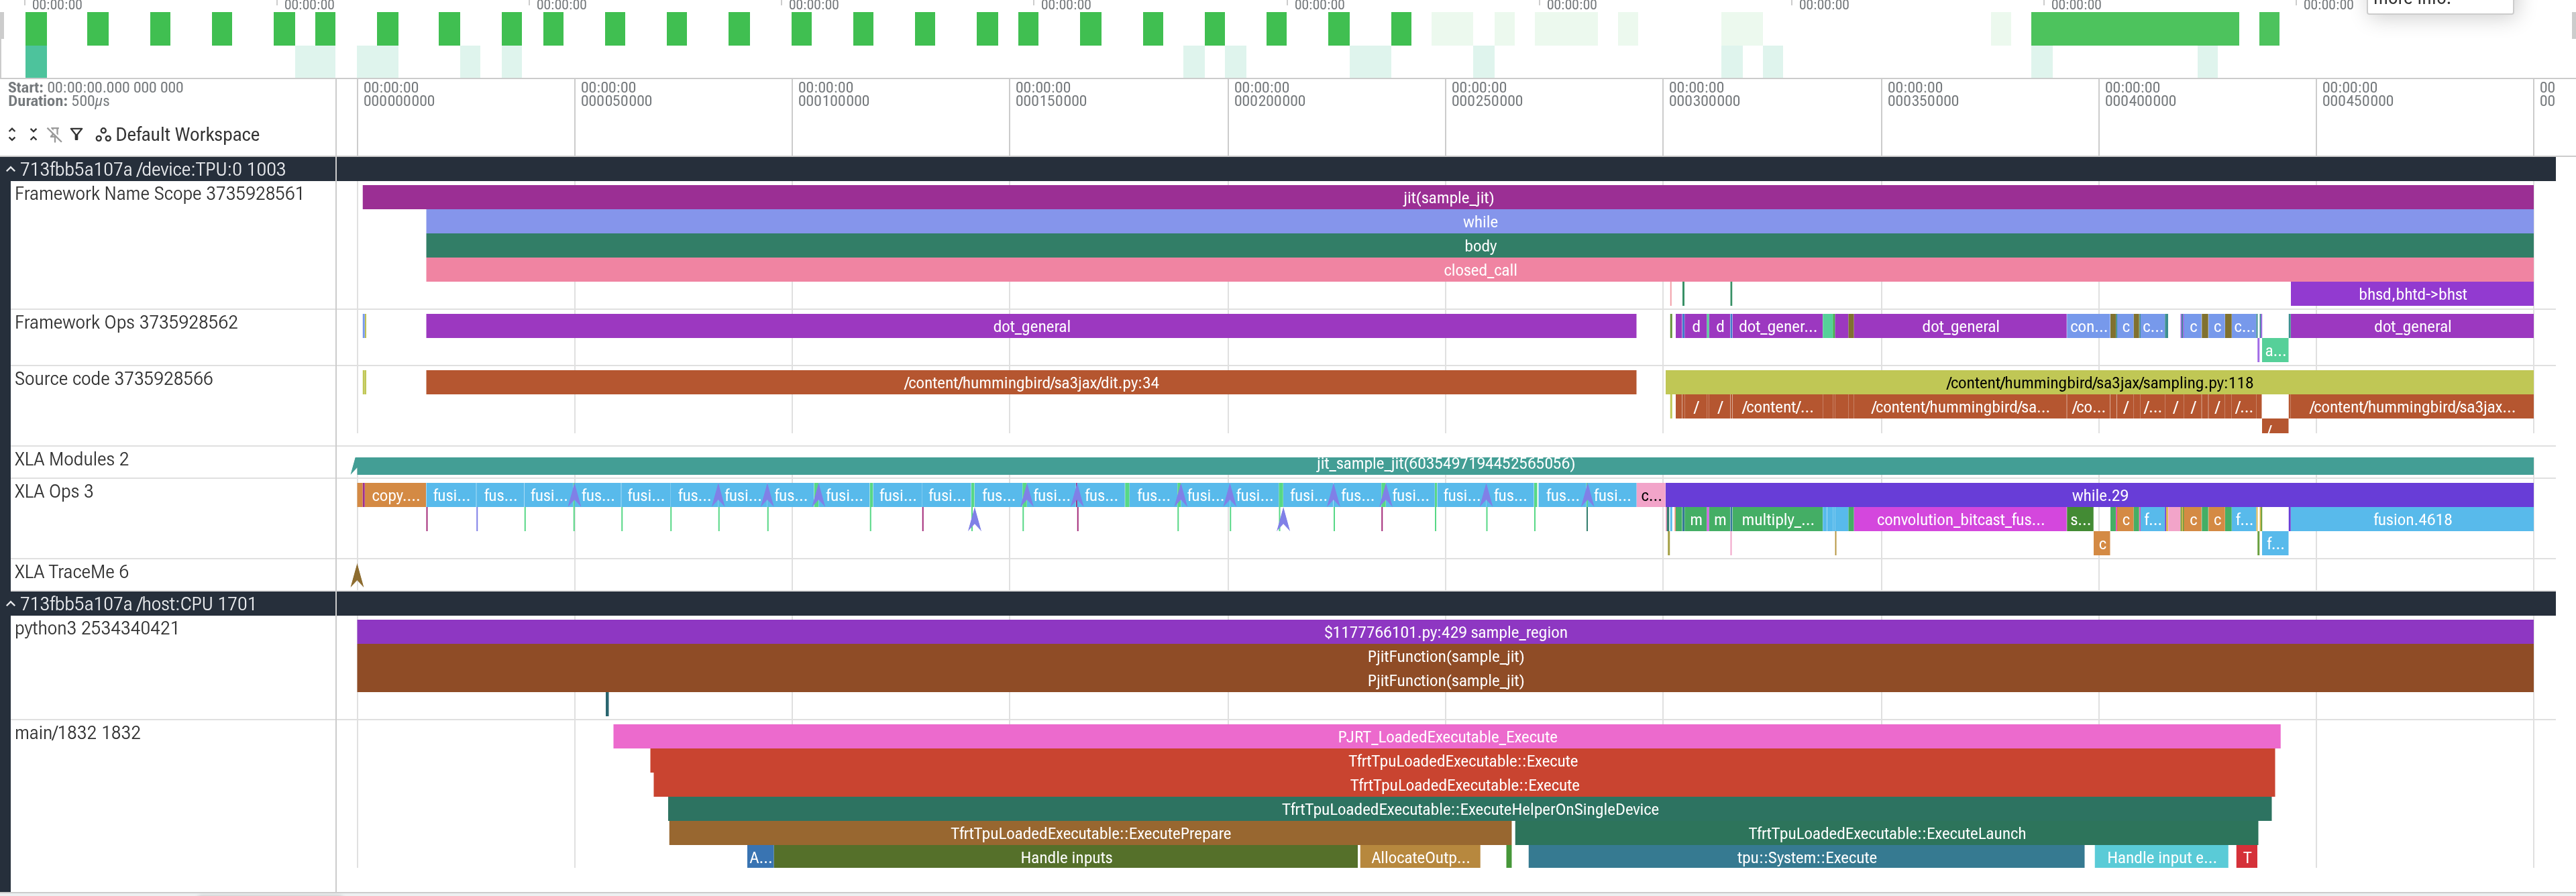This screenshot has height=896, width=2576.
Task: Select the XLA Modules 2 track label
Action: point(71,459)
